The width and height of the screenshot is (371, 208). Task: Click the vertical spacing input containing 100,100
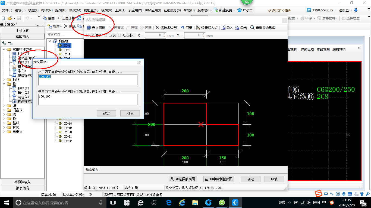coord(88,99)
